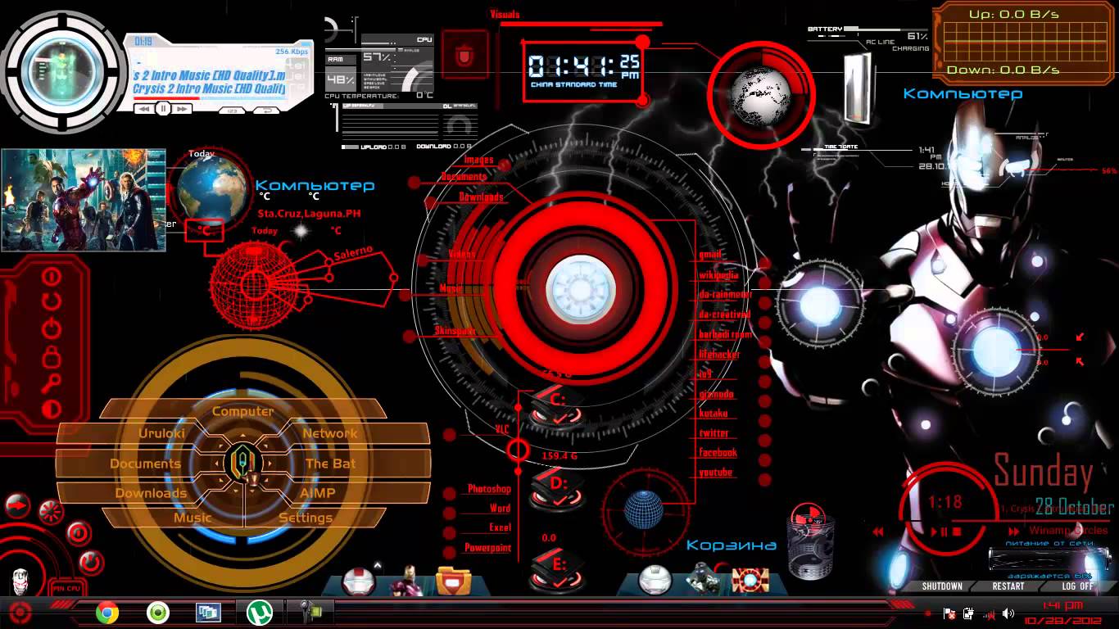Image resolution: width=1119 pixels, height=629 pixels.
Task: Go to previous track in top player
Action: click(x=143, y=108)
